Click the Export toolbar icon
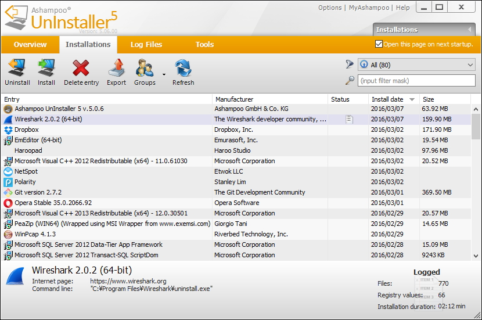This screenshot has height=320, width=482. (x=117, y=68)
